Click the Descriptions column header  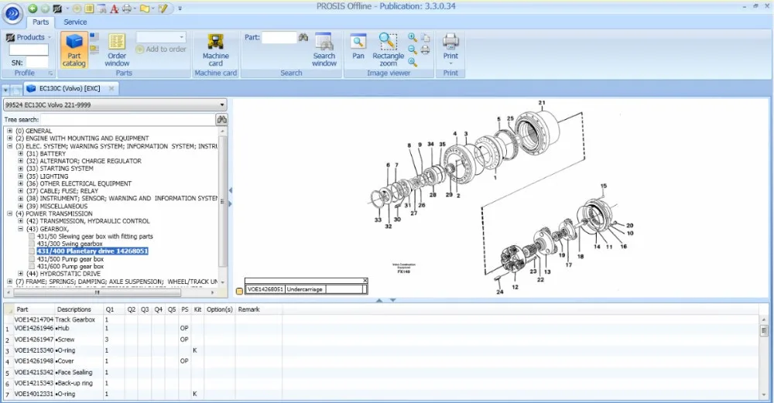74,309
